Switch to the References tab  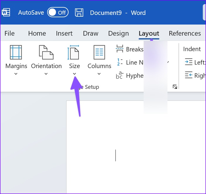tap(185, 33)
